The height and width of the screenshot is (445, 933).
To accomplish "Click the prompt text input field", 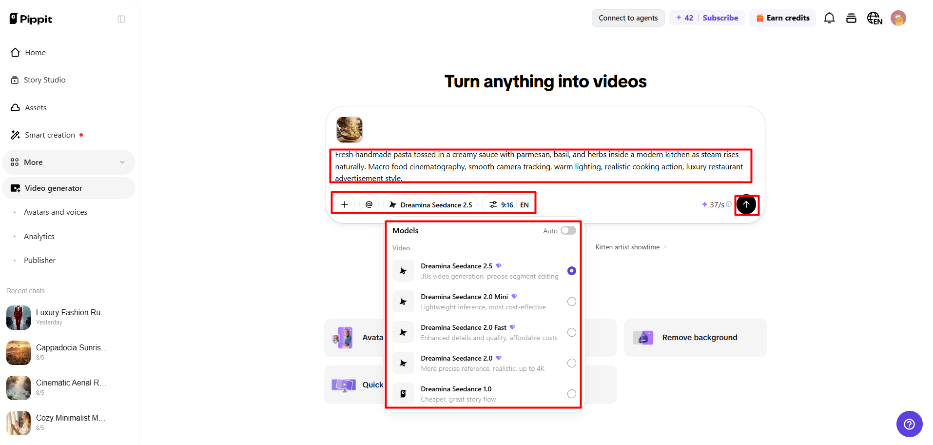I will click(541, 166).
